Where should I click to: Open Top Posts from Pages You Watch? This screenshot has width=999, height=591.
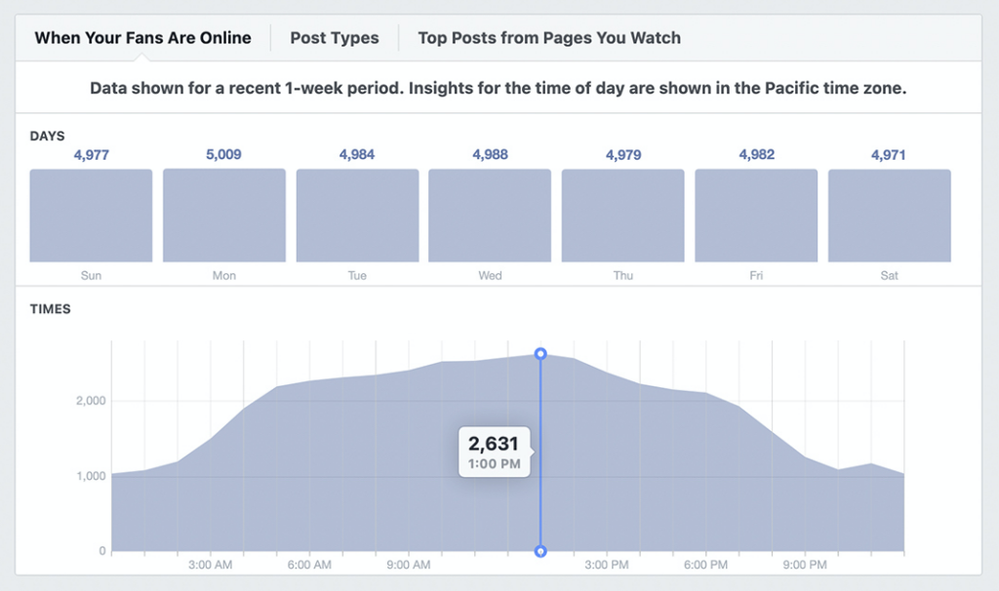[548, 38]
